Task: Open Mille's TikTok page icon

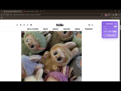Action: click(24, 25)
